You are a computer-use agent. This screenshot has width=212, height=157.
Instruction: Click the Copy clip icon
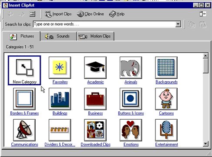pos(192,24)
